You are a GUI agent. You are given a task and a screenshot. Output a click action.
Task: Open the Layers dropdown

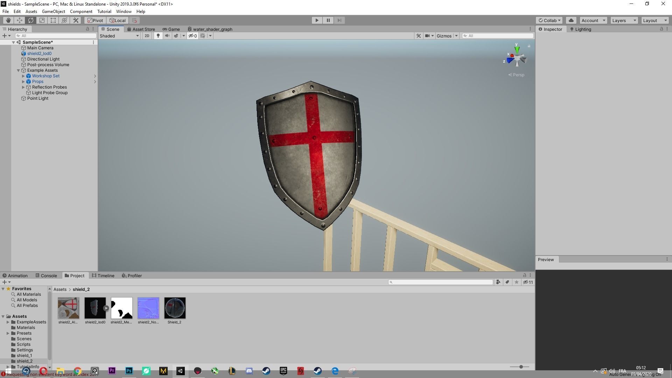624,20
